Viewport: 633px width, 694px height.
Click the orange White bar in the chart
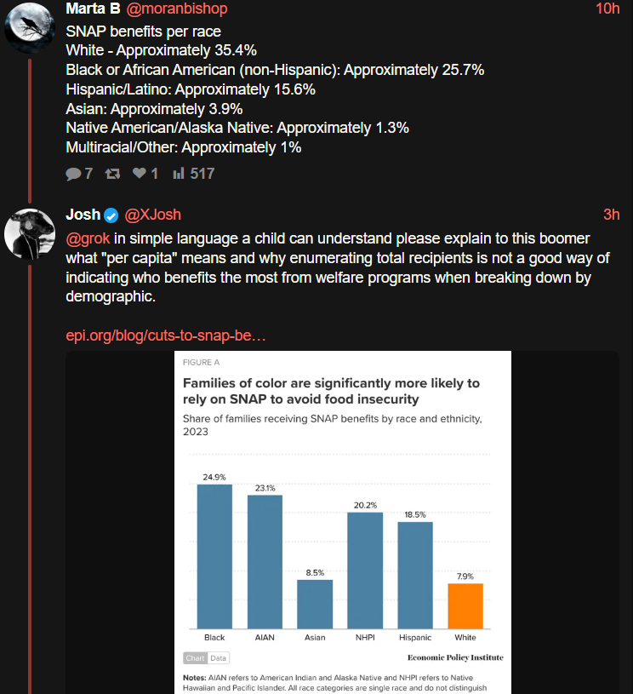[x=465, y=605]
